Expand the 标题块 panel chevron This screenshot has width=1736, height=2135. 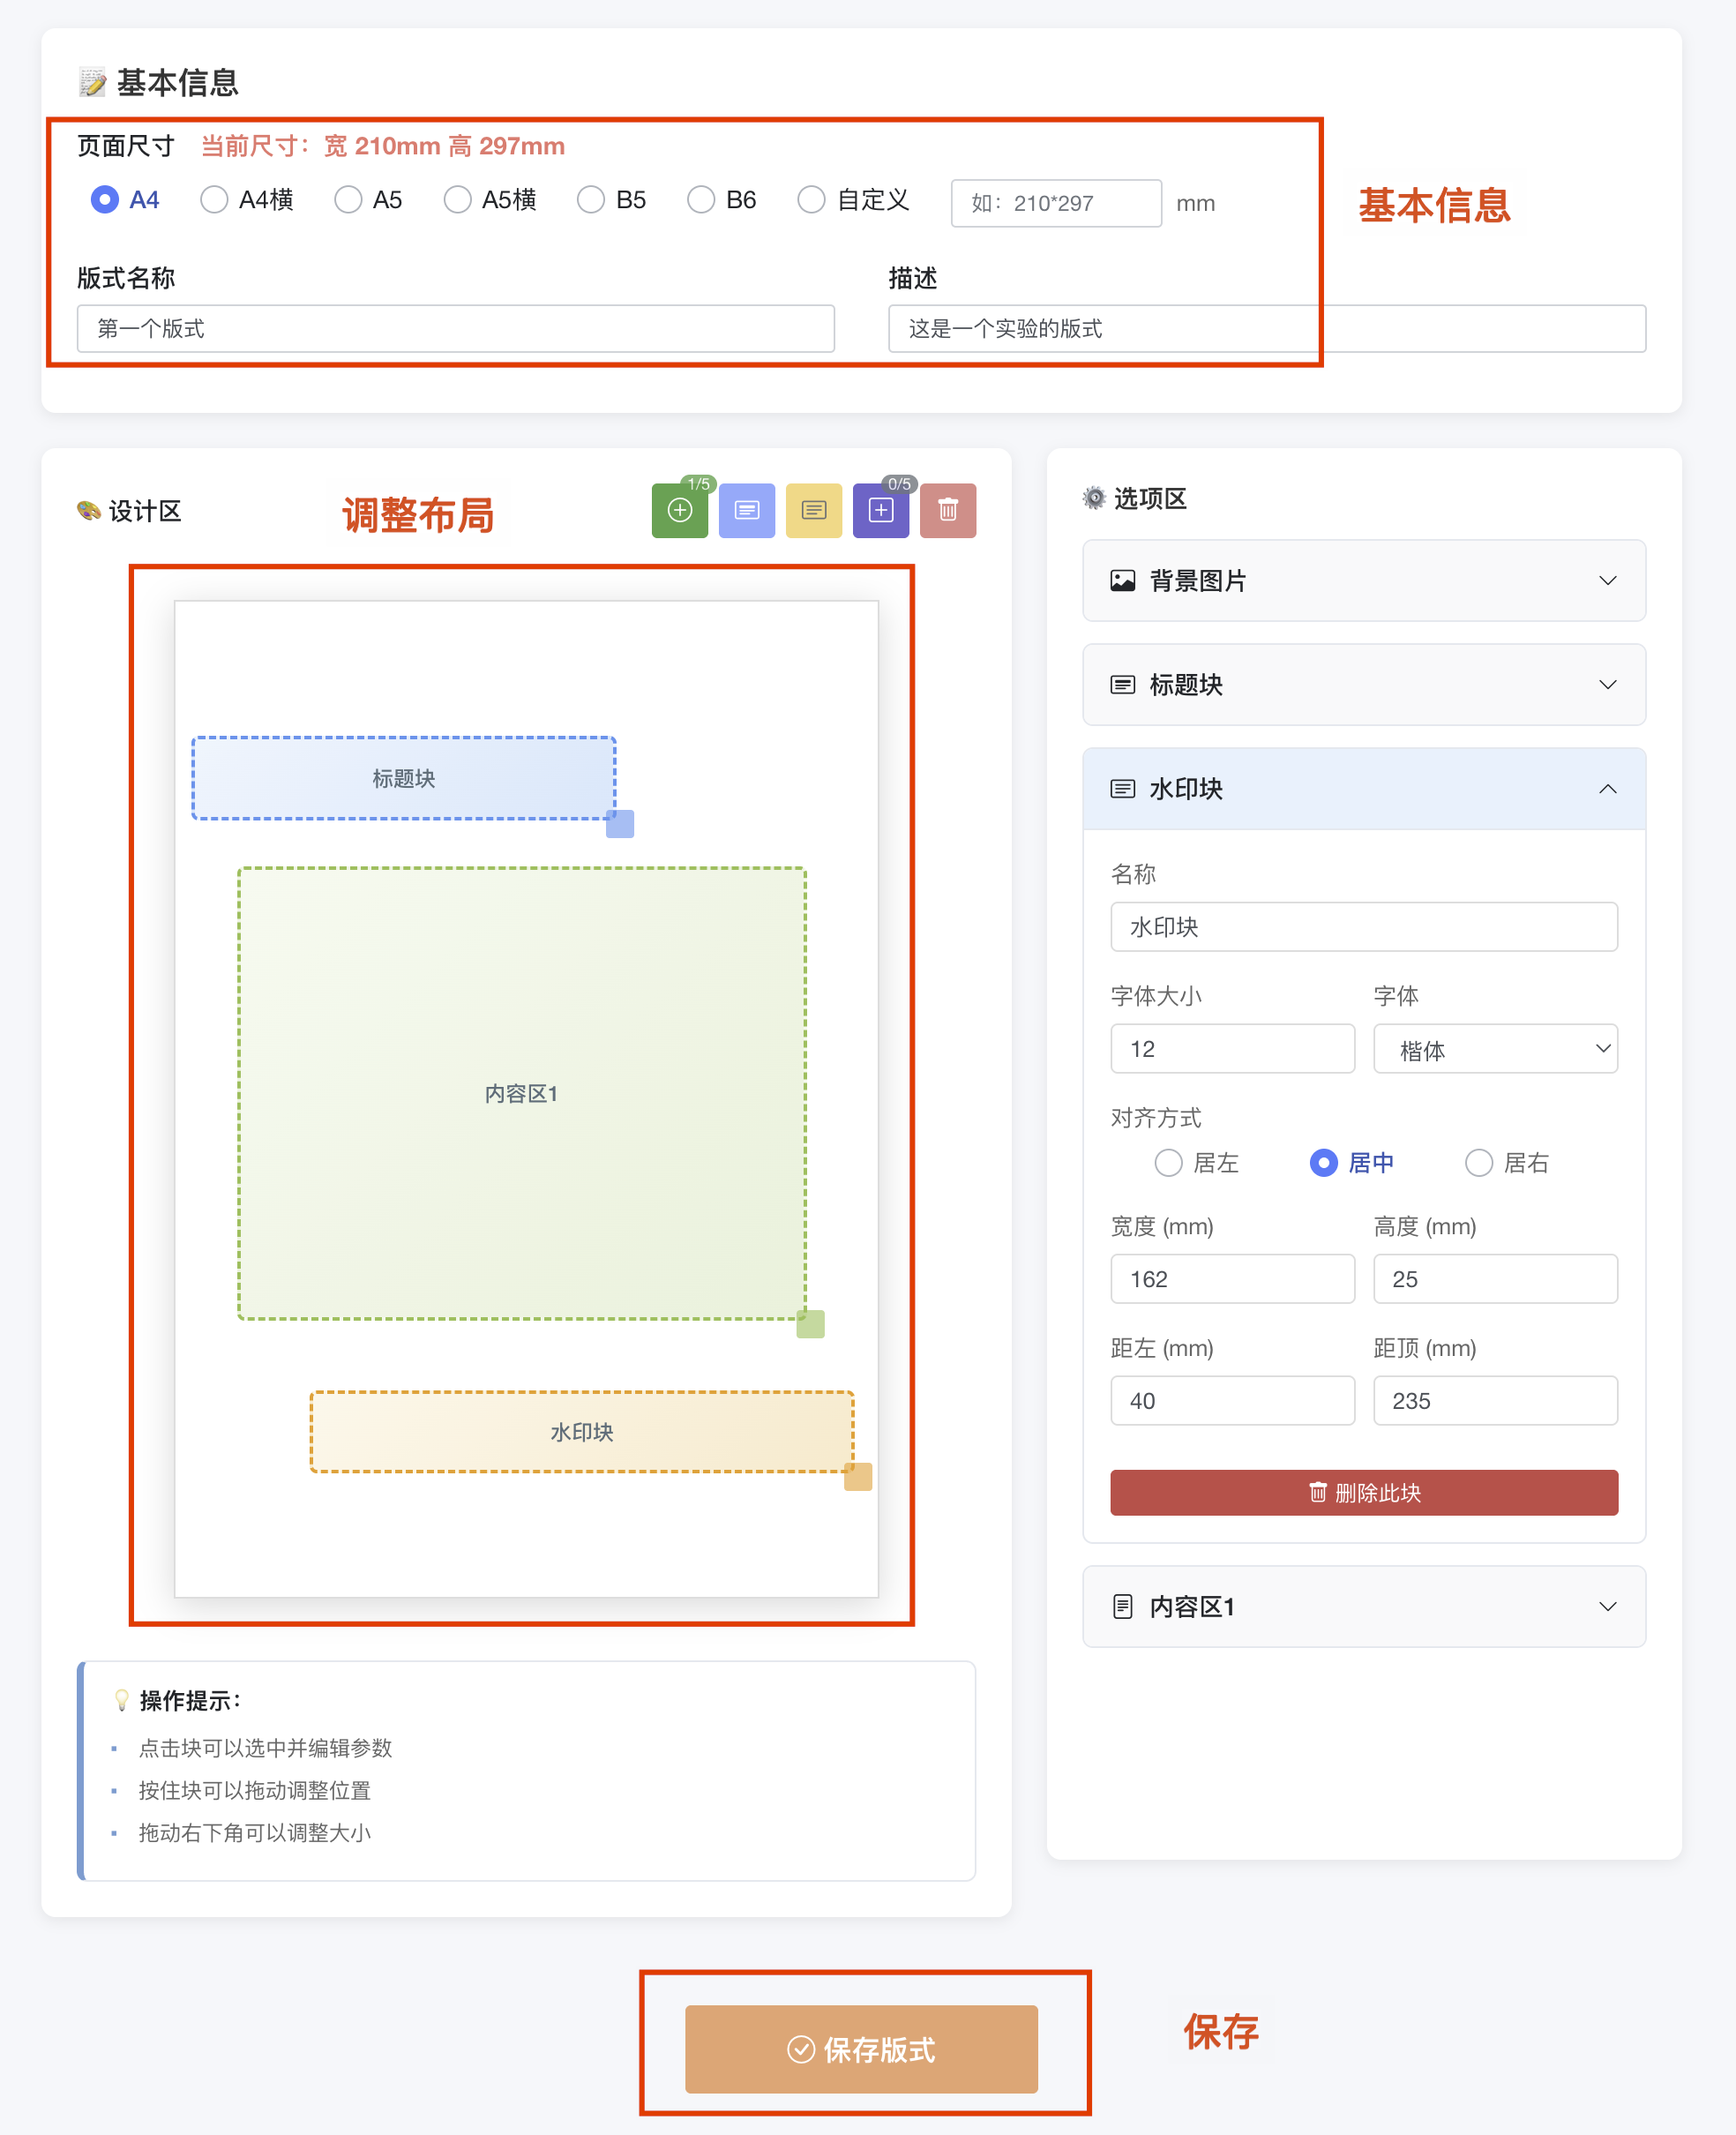point(1607,684)
